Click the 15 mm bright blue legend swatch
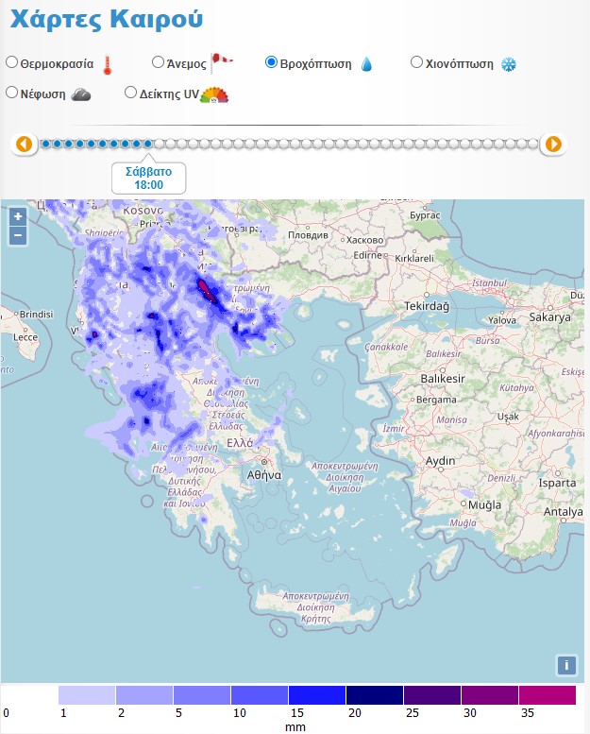 tap(317, 695)
